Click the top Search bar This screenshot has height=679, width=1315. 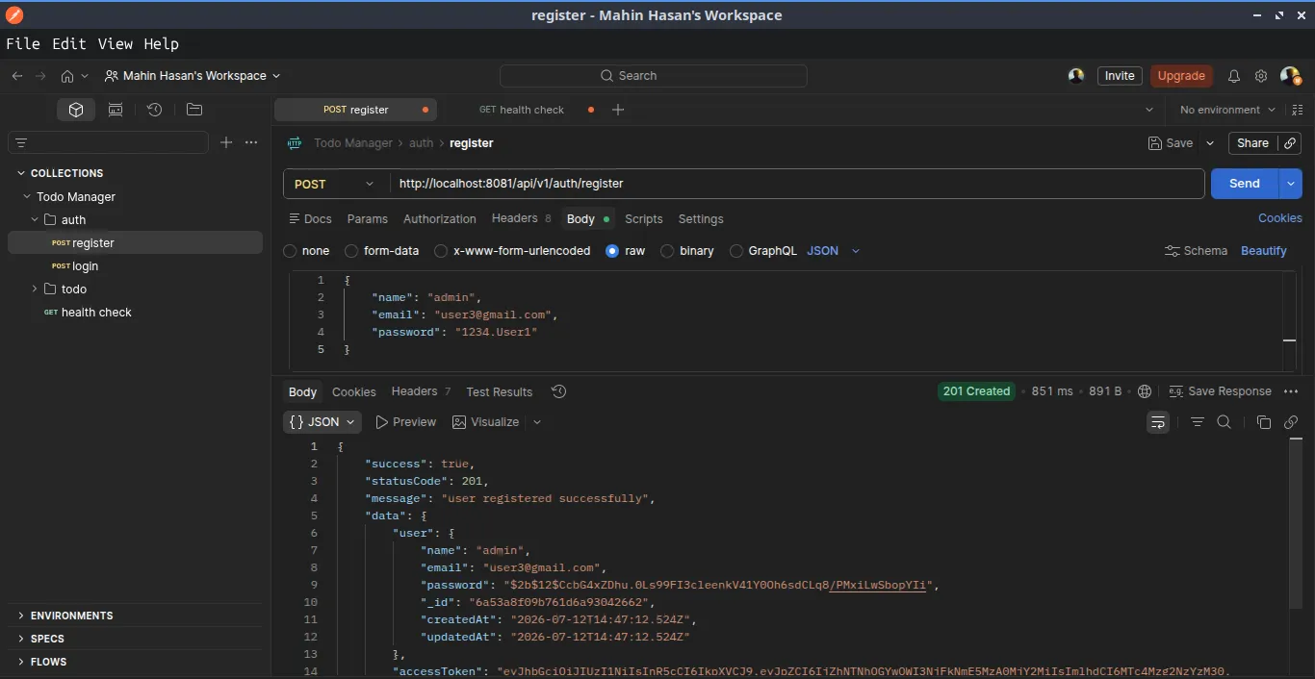(x=653, y=76)
